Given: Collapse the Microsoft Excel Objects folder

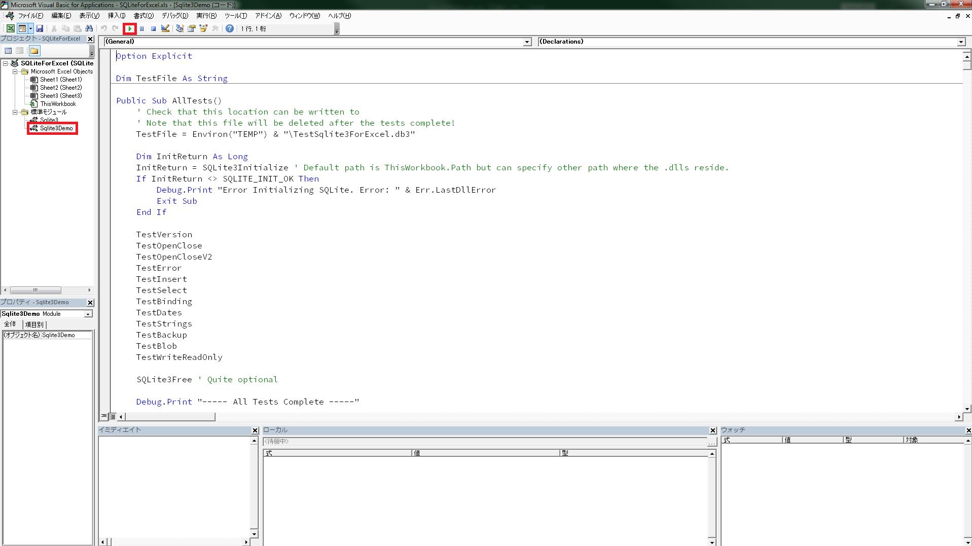Looking at the screenshot, I should click(x=15, y=71).
